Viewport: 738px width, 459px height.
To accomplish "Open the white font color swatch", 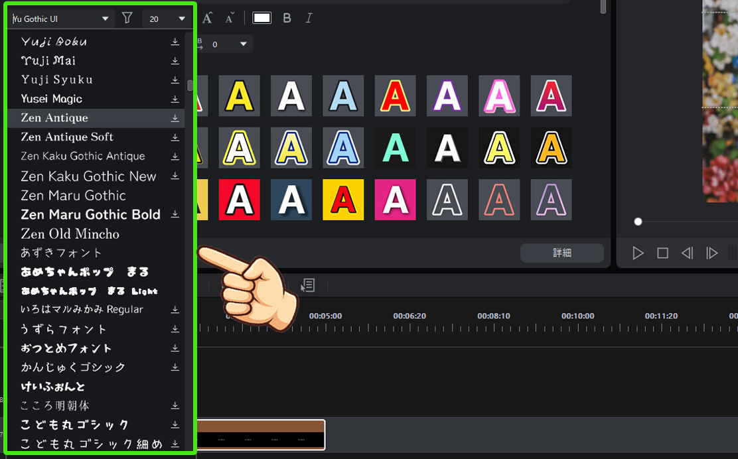I will pos(262,18).
